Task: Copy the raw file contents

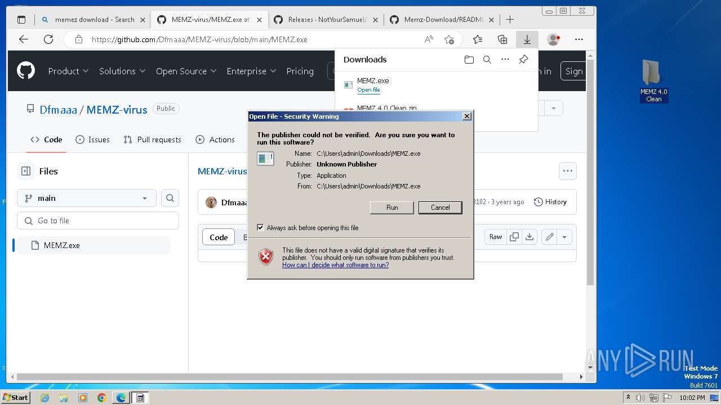Action: (x=514, y=237)
